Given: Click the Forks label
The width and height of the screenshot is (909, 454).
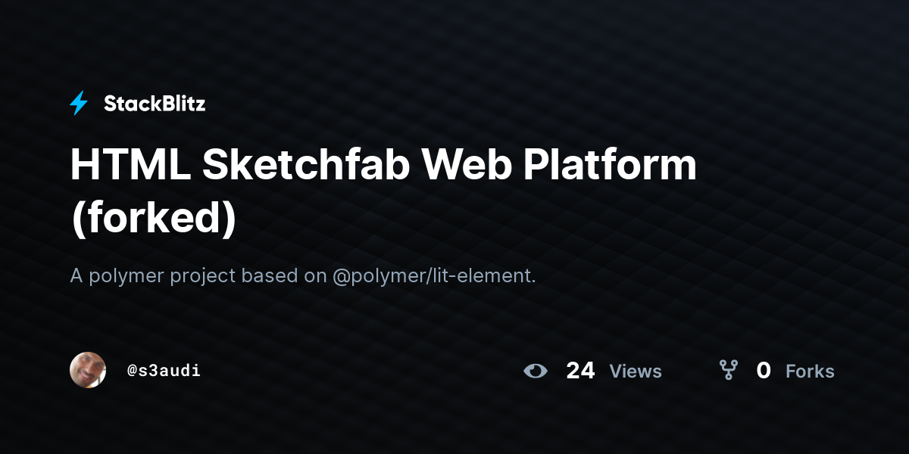Looking at the screenshot, I should pyautogui.click(x=810, y=372).
